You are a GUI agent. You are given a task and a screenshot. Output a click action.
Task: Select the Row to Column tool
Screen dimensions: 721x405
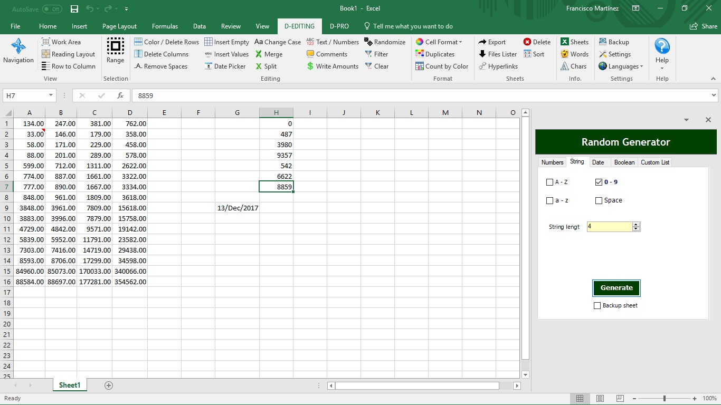point(69,66)
